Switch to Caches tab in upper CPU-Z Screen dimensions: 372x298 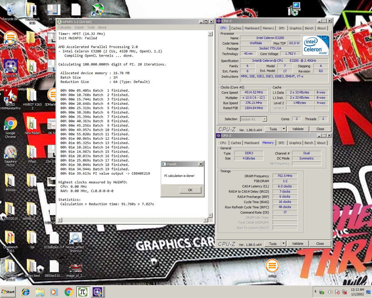[236, 28]
